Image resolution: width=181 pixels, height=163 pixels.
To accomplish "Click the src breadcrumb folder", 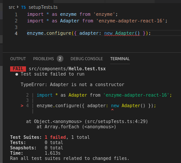I will click(x=12, y=7).
